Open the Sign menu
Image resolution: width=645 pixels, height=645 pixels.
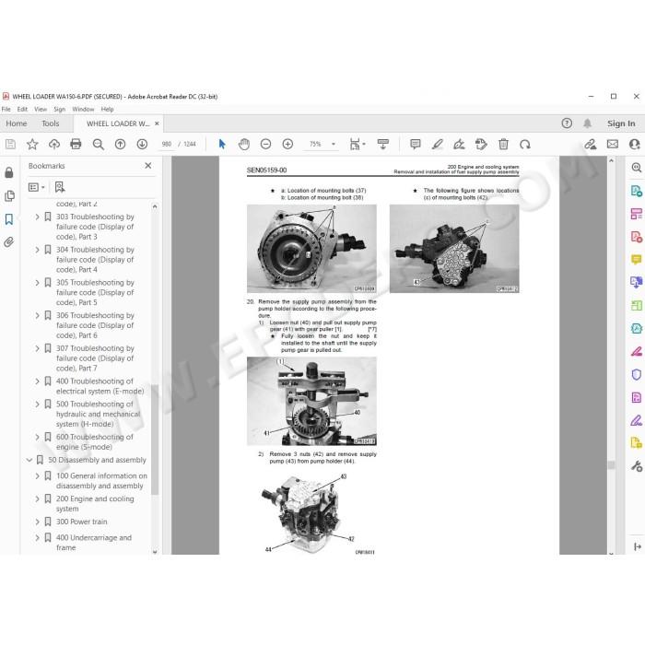[x=60, y=109]
